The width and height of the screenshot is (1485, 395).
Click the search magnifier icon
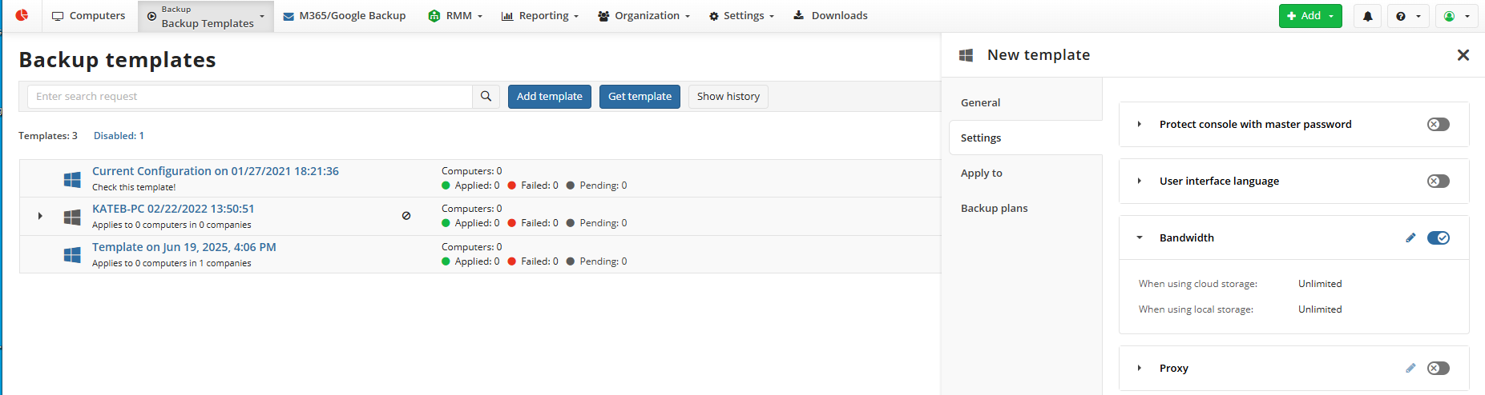click(x=486, y=96)
